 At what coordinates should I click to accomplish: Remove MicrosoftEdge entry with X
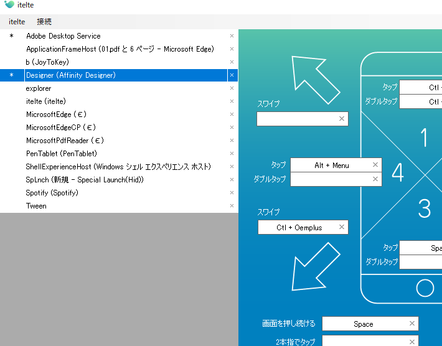(x=232, y=115)
